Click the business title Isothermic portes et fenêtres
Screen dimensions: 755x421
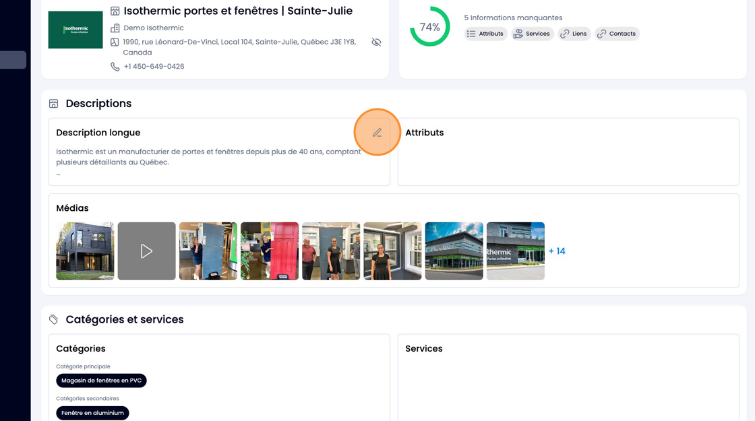click(238, 11)
